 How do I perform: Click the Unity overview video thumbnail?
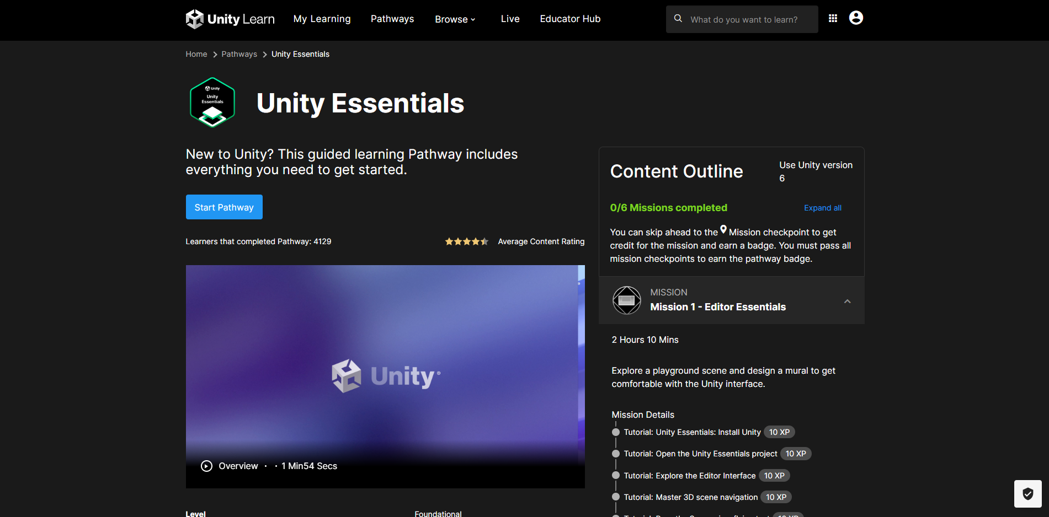tap(385, 376)
